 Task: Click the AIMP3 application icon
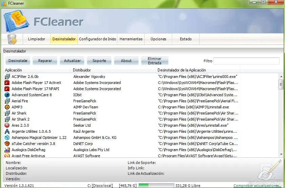point(7,107)
